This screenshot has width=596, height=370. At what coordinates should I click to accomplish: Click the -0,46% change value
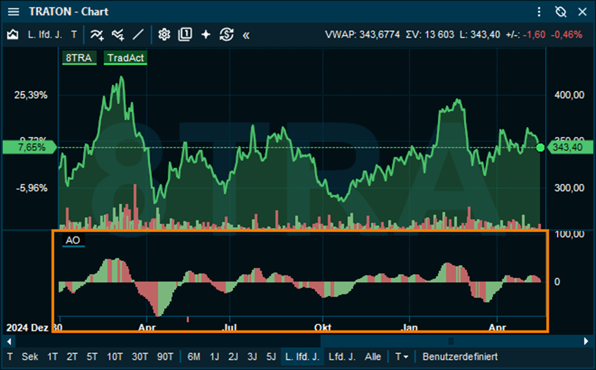(x=566, y=35)
